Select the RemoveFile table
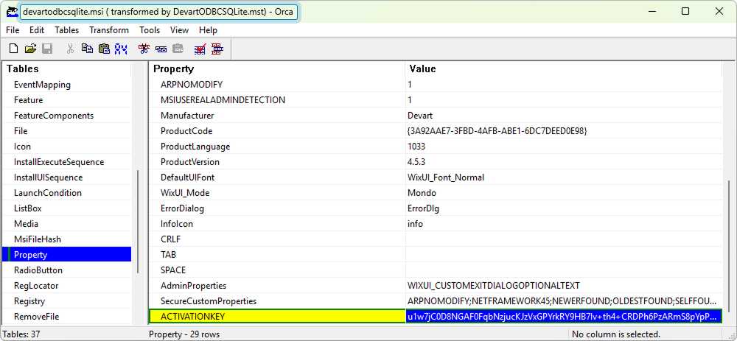This screenshot has height=341, width=737. click(x=36, y=317)
